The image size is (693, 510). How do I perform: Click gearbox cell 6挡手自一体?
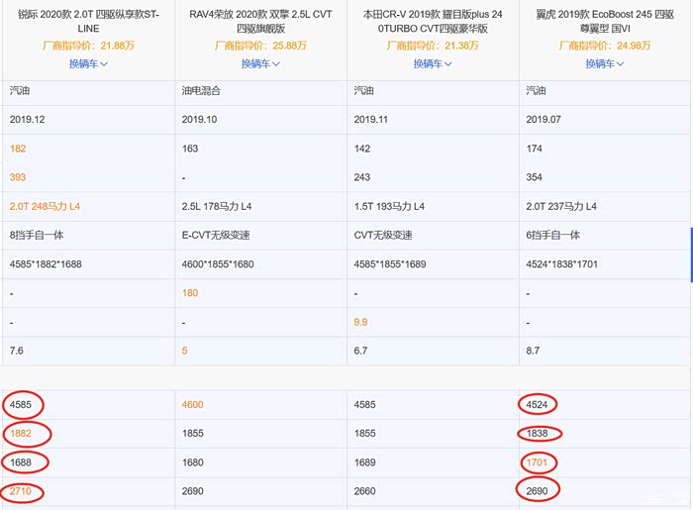click(552, 235)
